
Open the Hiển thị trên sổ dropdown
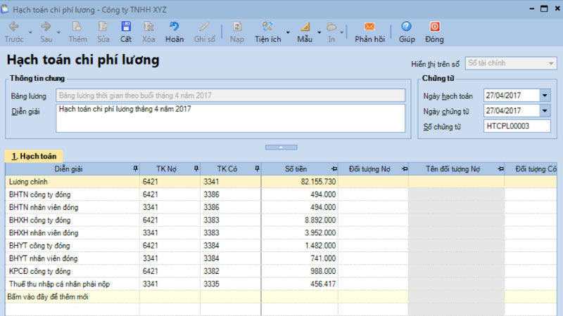(550, 63)
